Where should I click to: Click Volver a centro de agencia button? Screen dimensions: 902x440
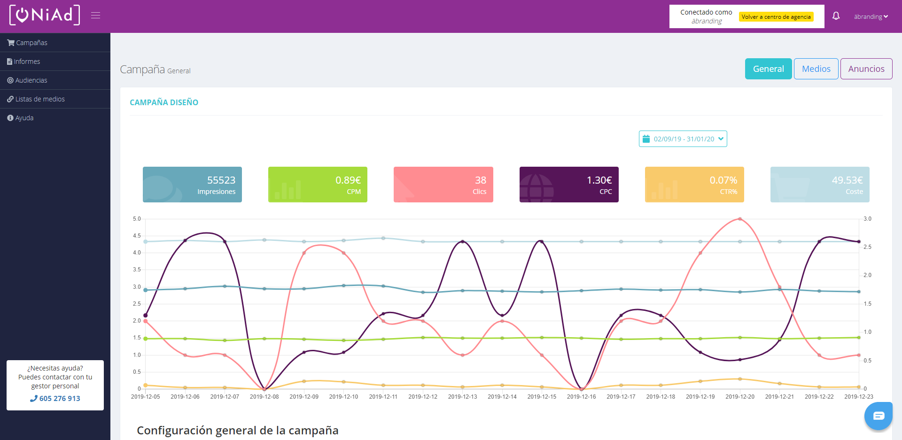[776, 17]
